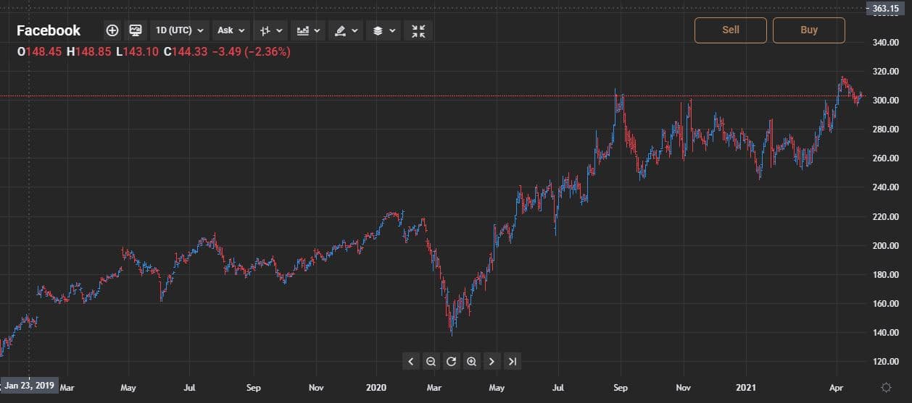912x403 pixels.
Task: Open chart settings gear icon
Action: tap(885, 388)
